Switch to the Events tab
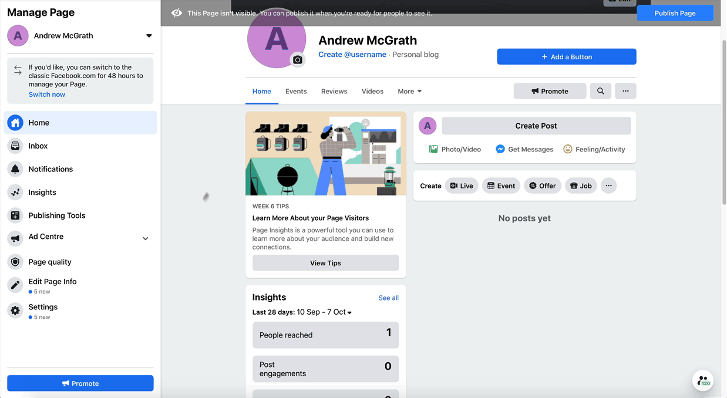727x398 pixels. point(296,91)
